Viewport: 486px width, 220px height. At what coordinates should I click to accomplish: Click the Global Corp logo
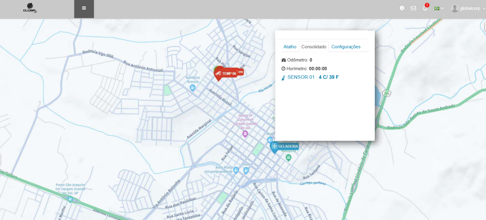point(30,8)
